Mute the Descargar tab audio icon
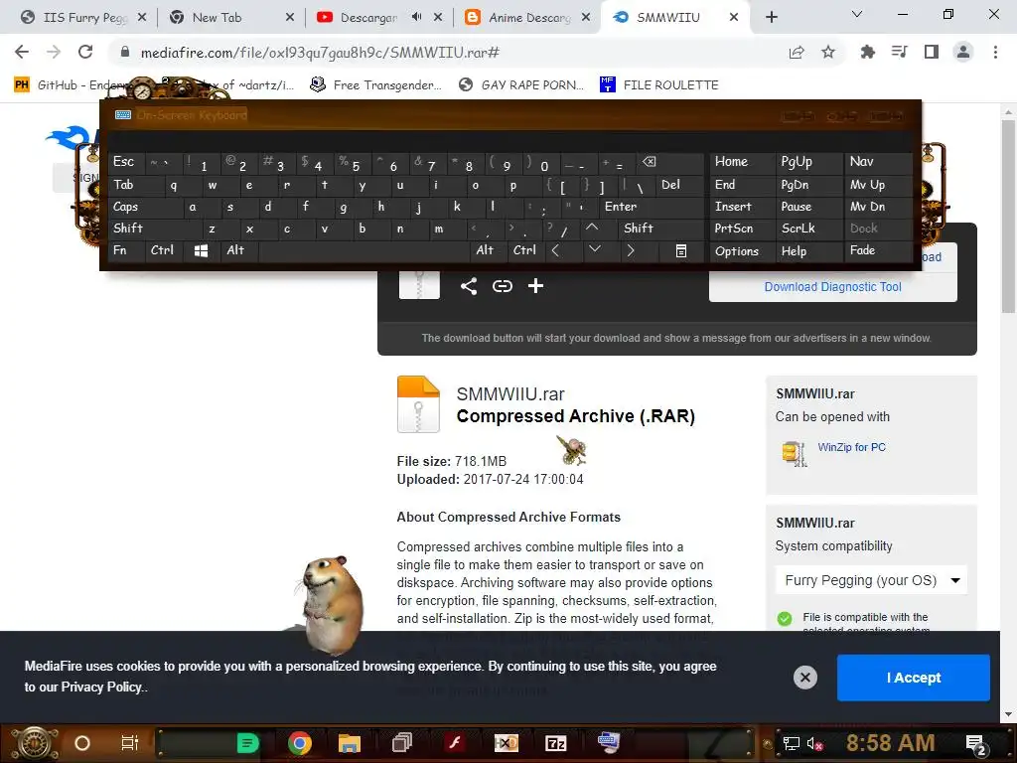Viewport: 1017px width, 763px height. pos(416,17)
